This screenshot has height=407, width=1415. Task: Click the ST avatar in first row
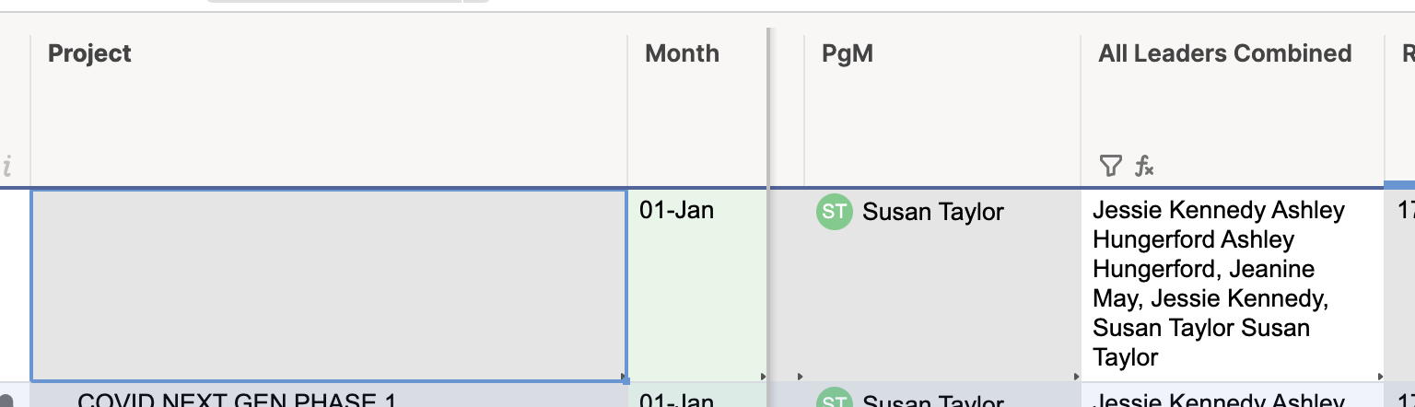pyautogui.click(x=835, y=212)
